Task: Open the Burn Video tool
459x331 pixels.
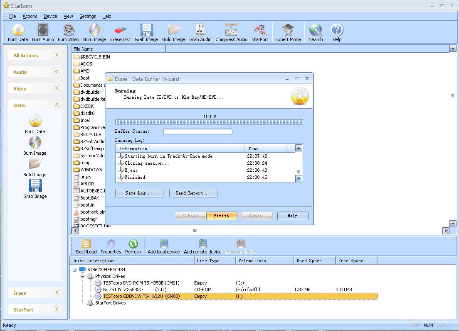Action: (68, 33)
